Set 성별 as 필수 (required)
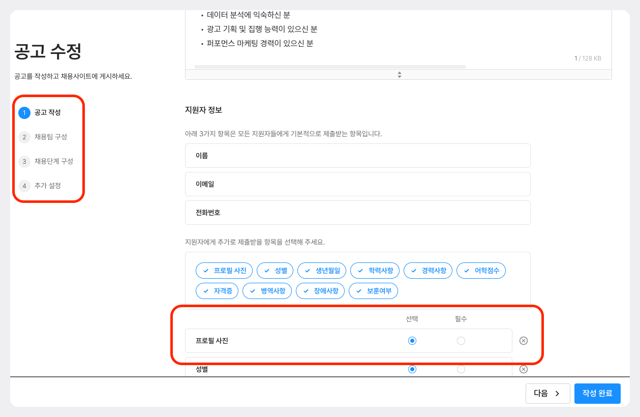 [461, 369]
